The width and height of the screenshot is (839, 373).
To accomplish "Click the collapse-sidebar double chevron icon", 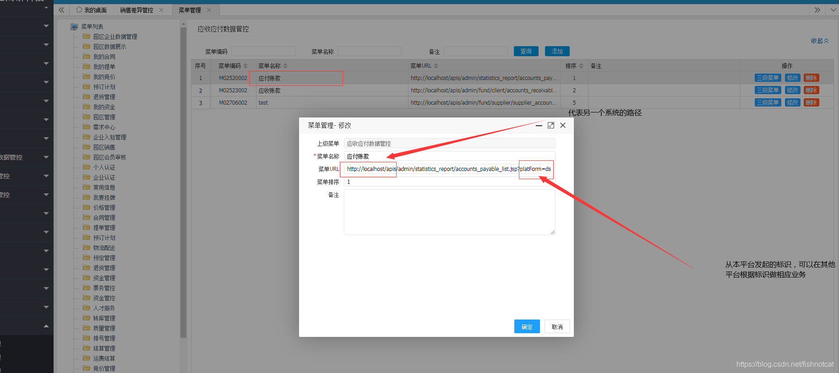I will point(61,10).
